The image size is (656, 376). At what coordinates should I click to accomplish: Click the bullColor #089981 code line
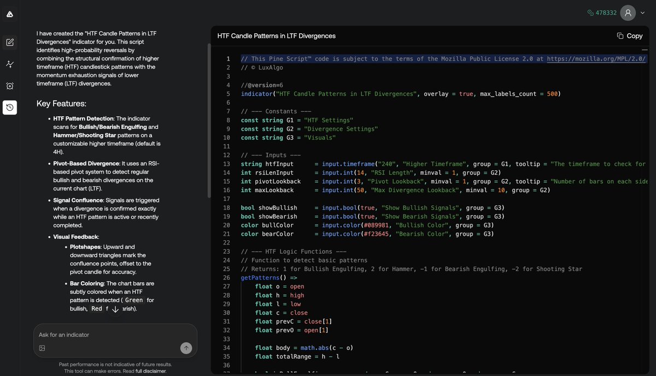(367, 225)
